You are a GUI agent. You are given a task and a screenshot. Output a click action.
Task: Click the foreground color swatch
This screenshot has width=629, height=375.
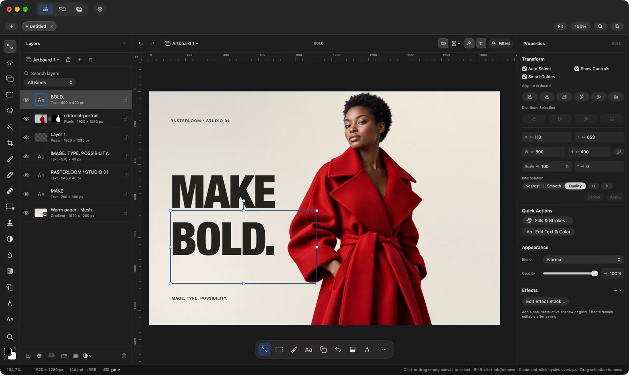click(8, 352)
